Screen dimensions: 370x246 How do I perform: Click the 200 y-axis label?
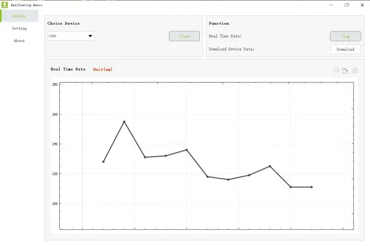click(x=55, y=203)
